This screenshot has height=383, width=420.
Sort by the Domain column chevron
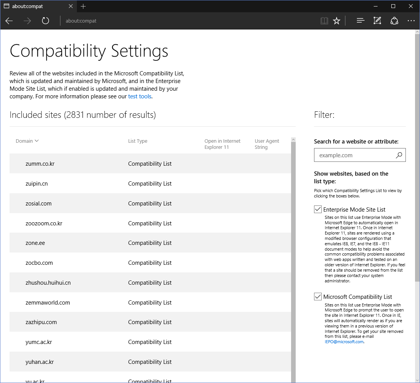point(37,141)
